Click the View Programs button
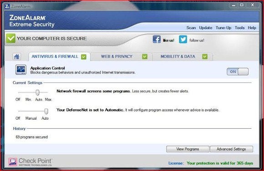 (188, 149)
